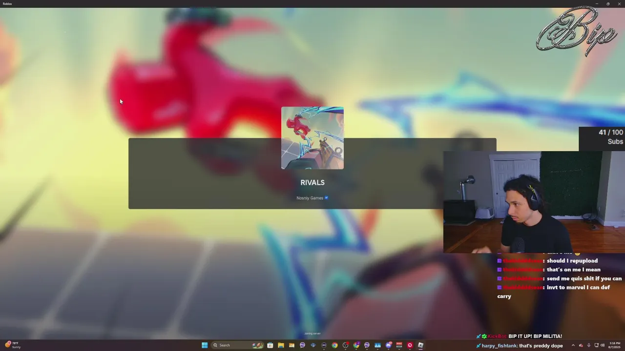Open the network tray icon
625x351 pixels.
tap(596, 345)
